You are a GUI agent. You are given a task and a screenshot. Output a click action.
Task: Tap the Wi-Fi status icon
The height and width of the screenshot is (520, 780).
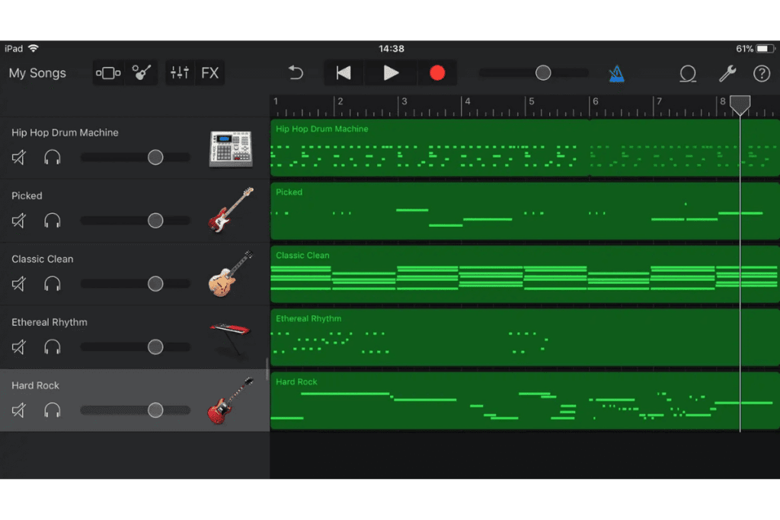[34, 48]
